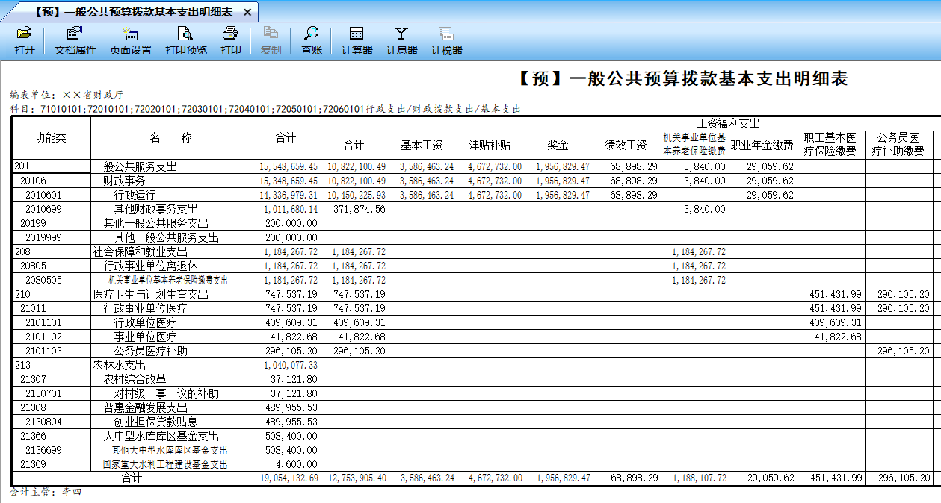
Task: Close the current report tab
Action: click(247, 12)
